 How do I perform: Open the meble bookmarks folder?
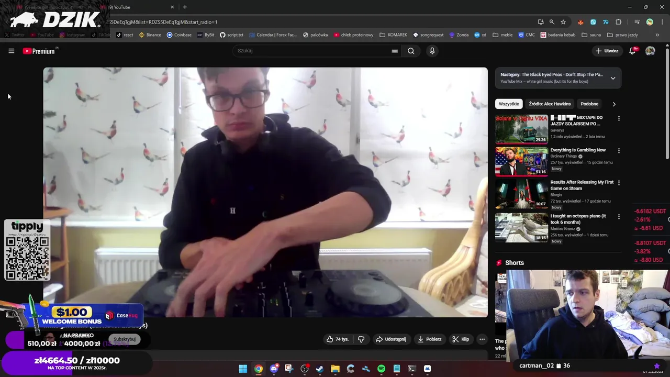(502, 35)
